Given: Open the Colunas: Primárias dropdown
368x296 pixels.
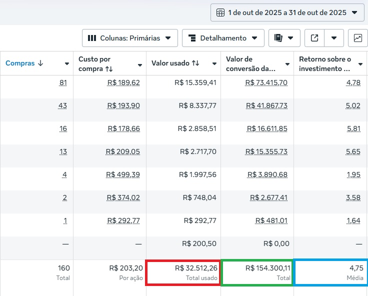Looking at the screenshot, I should tap(129, 38).
